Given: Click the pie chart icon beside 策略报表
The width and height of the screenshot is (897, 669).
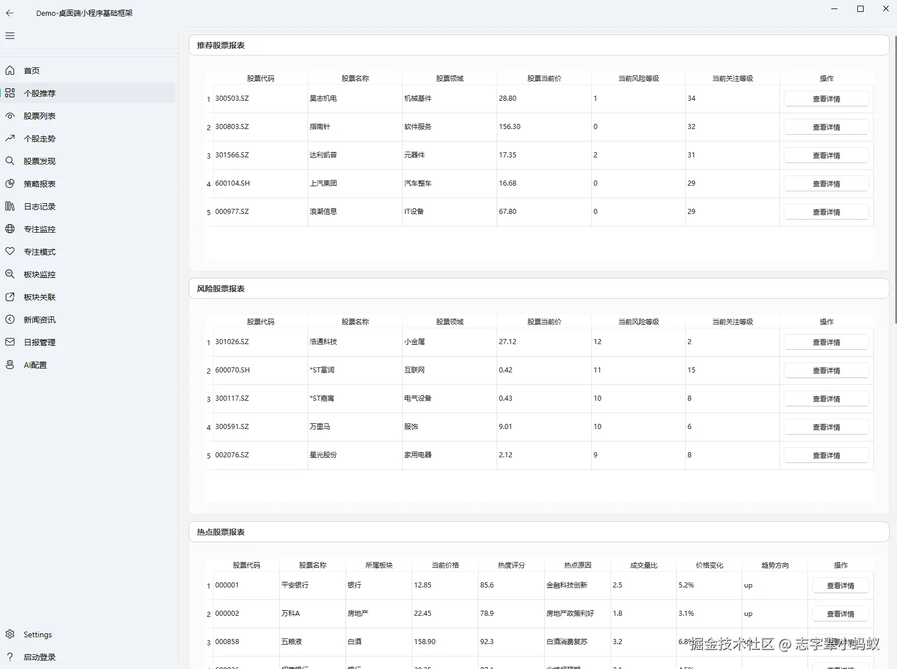Looking at the screenshot, I should click(x=10, y=183).
